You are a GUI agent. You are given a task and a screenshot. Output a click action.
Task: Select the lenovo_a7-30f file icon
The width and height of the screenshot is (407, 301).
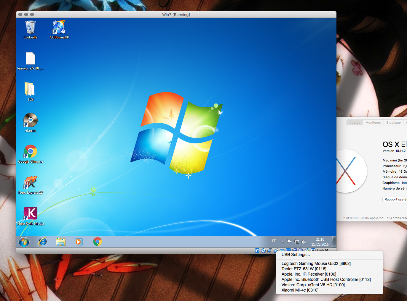point(30,61)
